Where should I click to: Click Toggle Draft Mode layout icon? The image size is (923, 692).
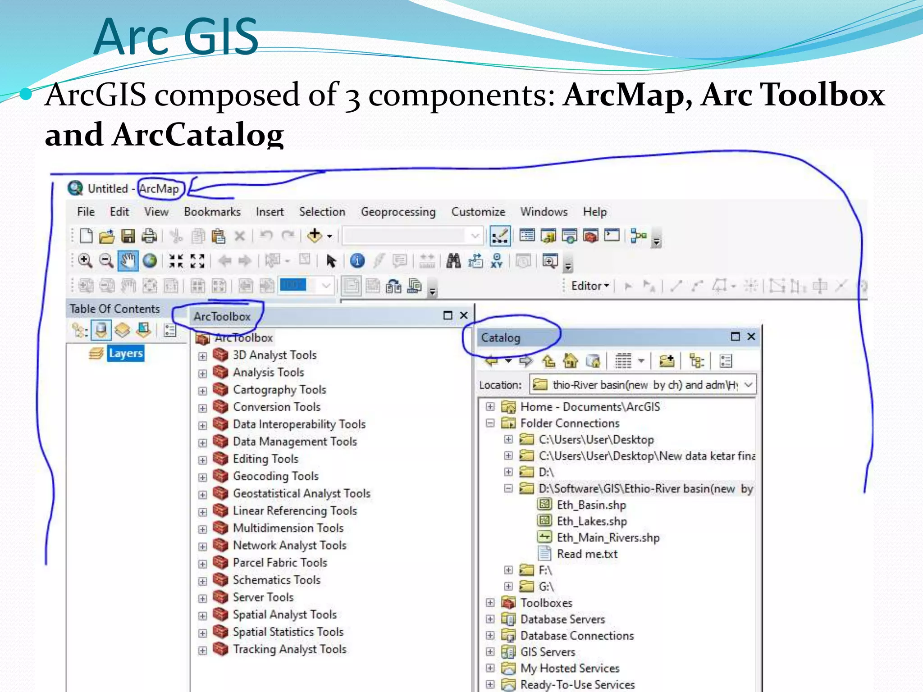pos(351,286)
